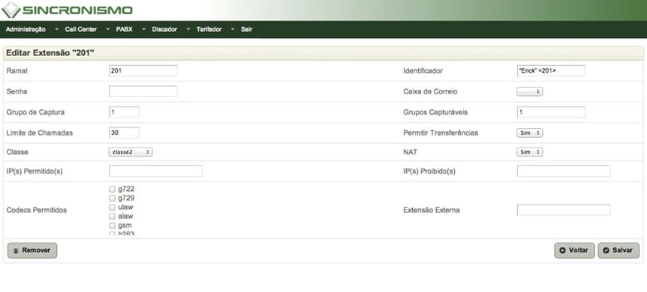
Task: Click the 'Editar Extensão "201"' heading
Action: 50,53
